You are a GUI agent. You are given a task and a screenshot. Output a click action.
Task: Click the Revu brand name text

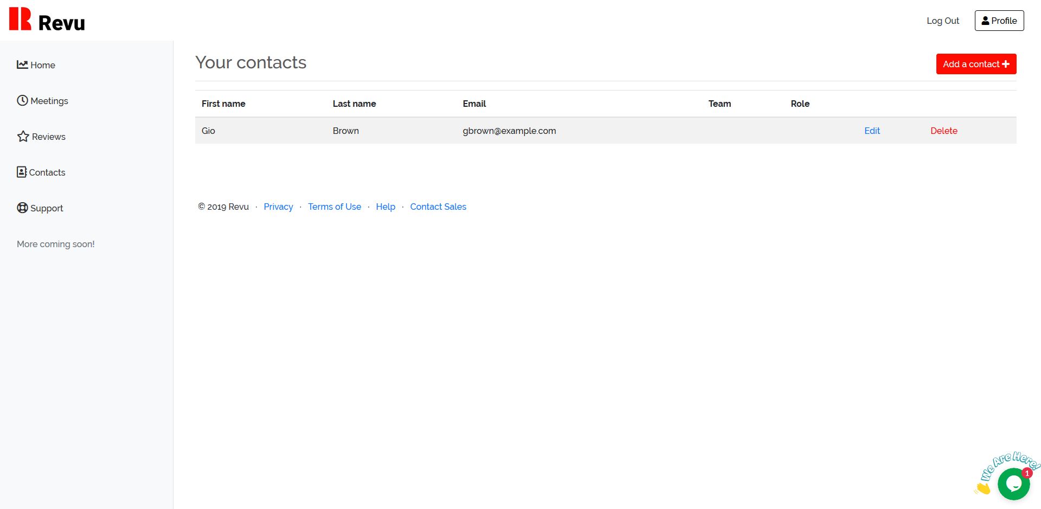[62, 23]
